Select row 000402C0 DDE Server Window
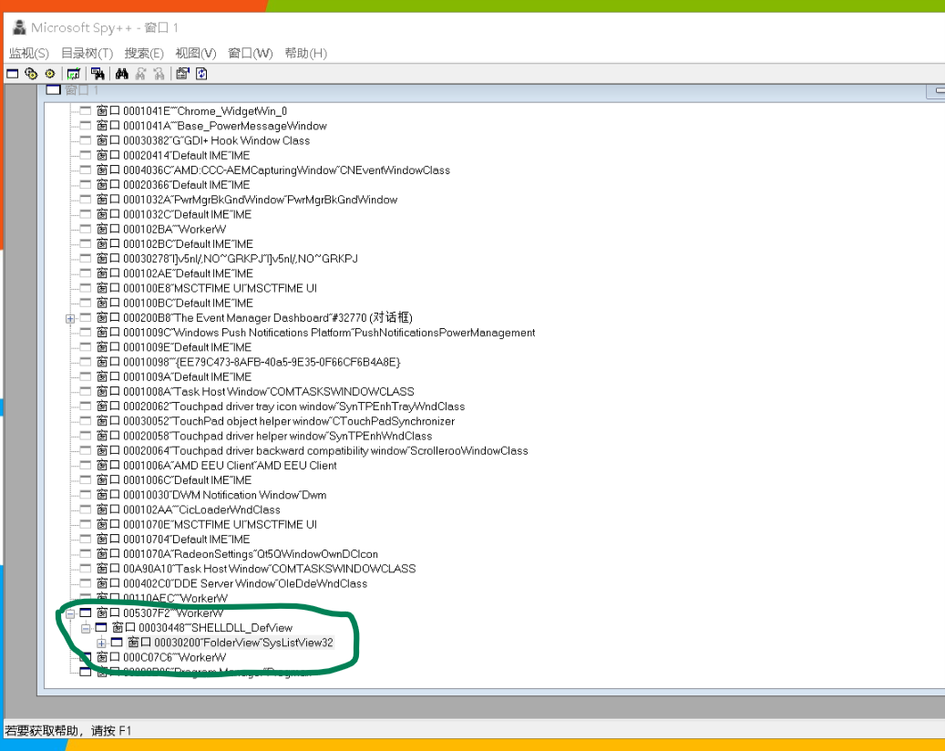945x751 pixels. [x=232, y=583]
